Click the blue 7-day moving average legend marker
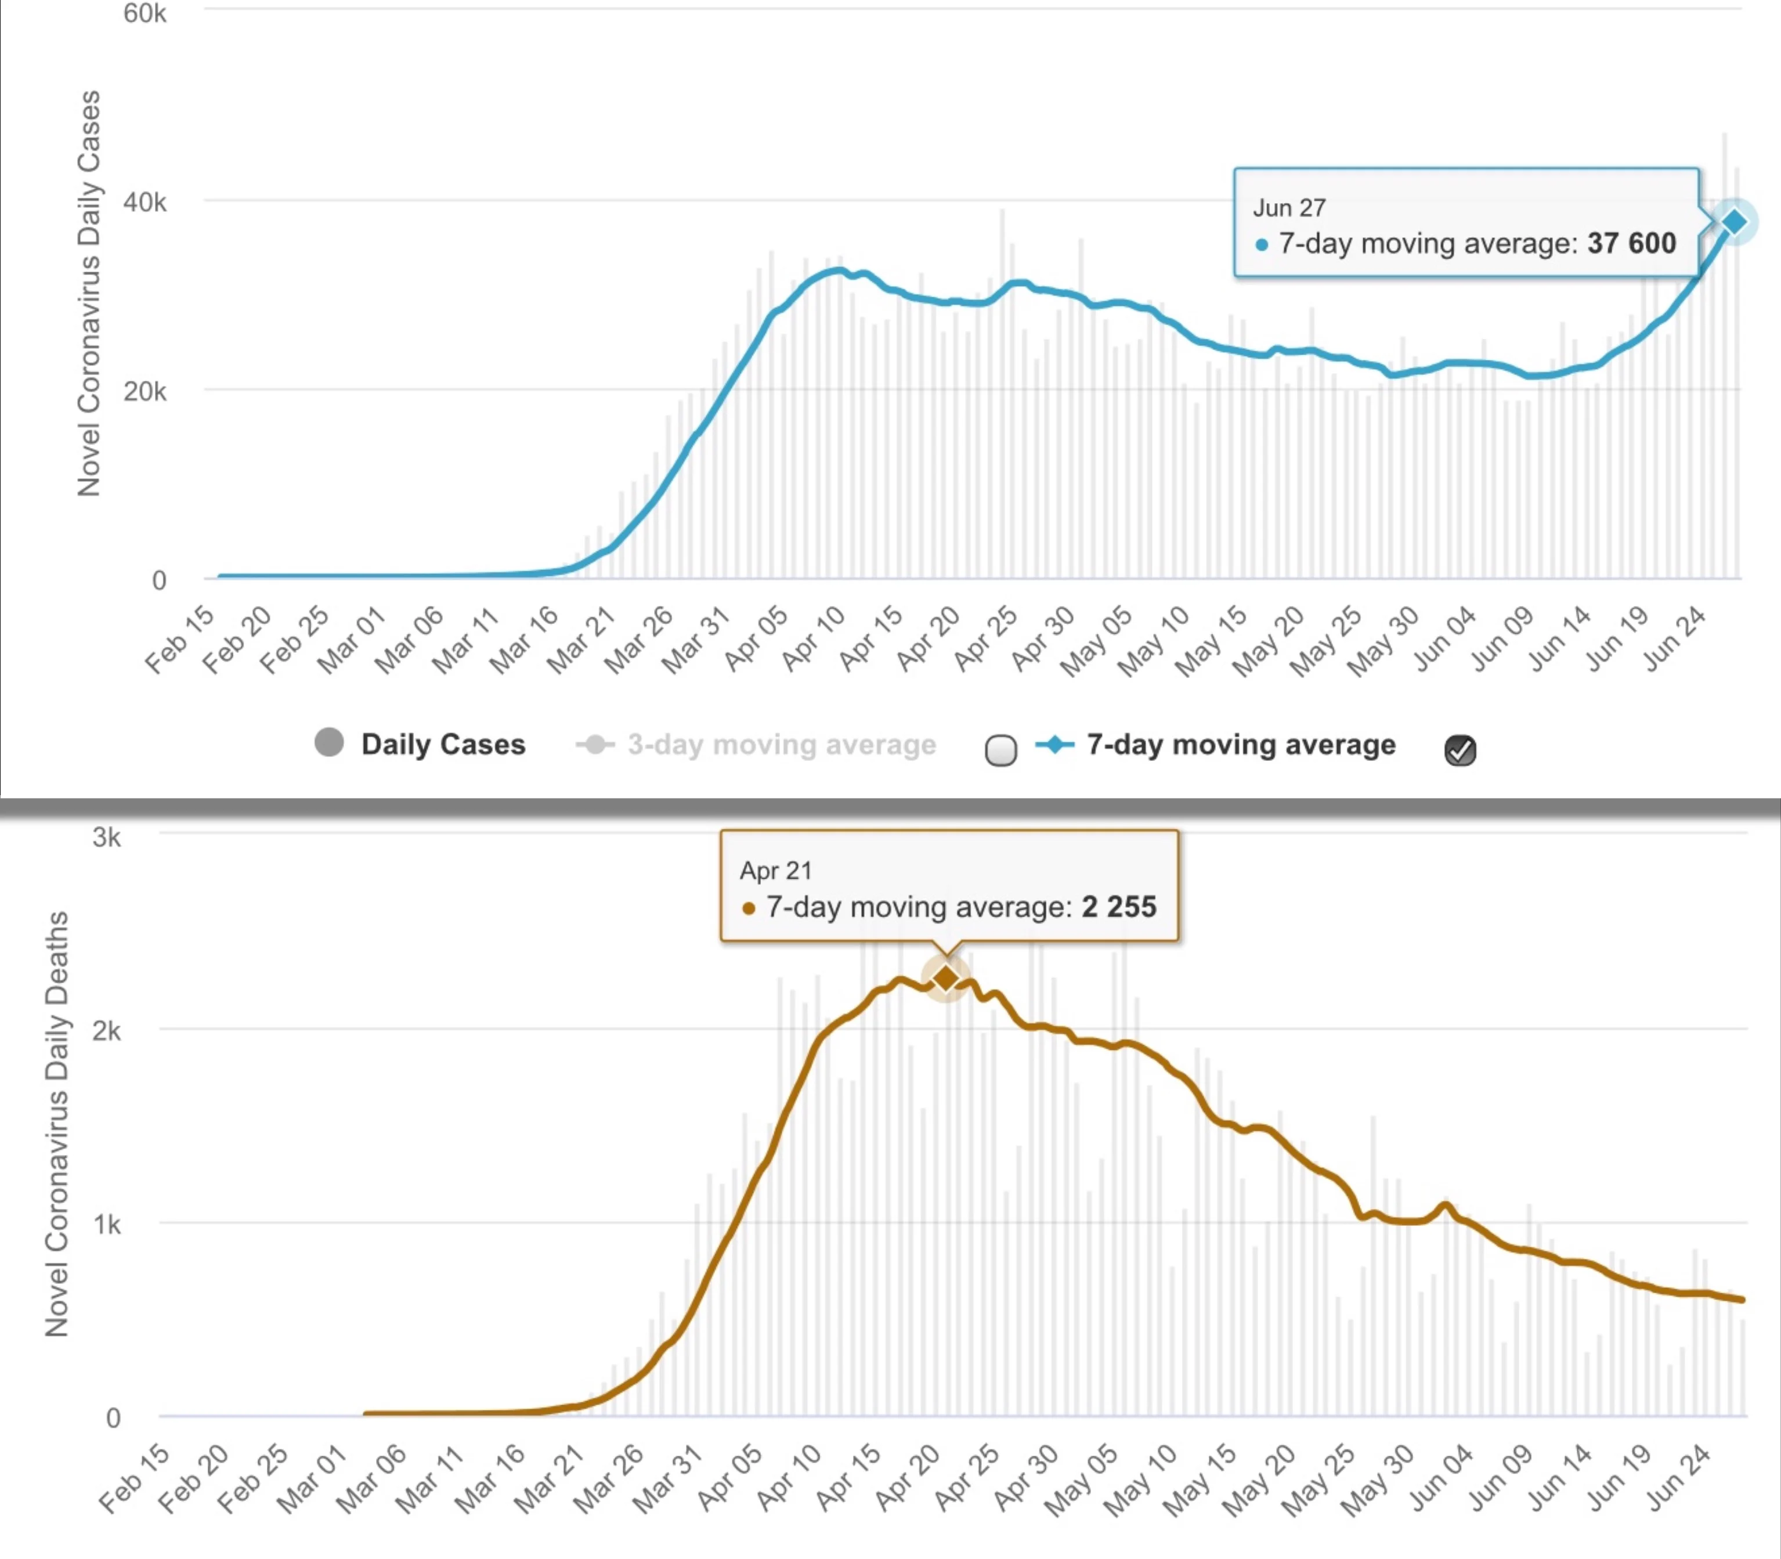 (x=1055, y=745)
